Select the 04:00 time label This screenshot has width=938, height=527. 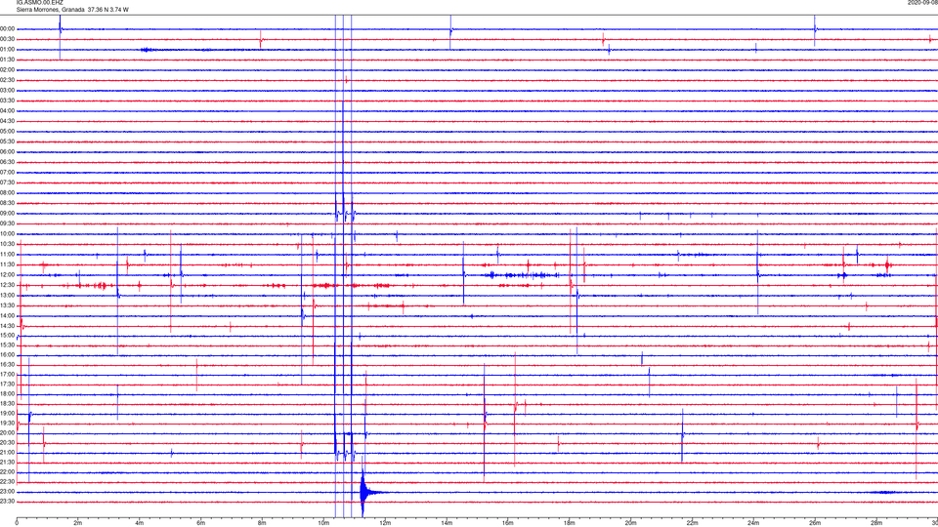8,110
